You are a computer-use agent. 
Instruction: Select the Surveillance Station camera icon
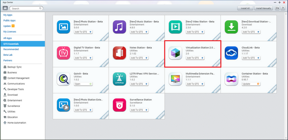click(119, 105)
